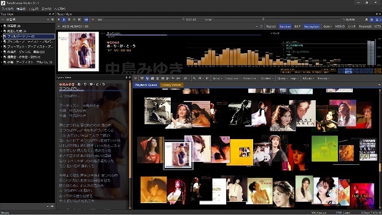Click the first icon in Library Viewer toolbar

[x=136, y=78]
